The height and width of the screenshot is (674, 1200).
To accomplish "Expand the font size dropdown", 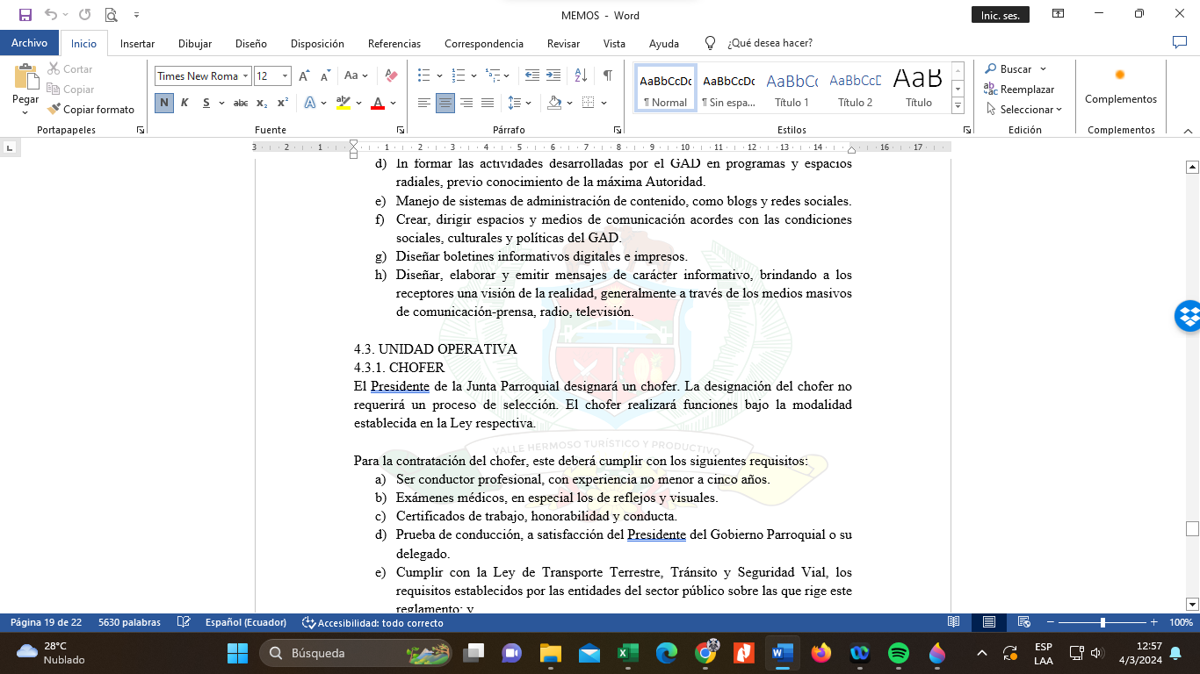I will 285,76.
